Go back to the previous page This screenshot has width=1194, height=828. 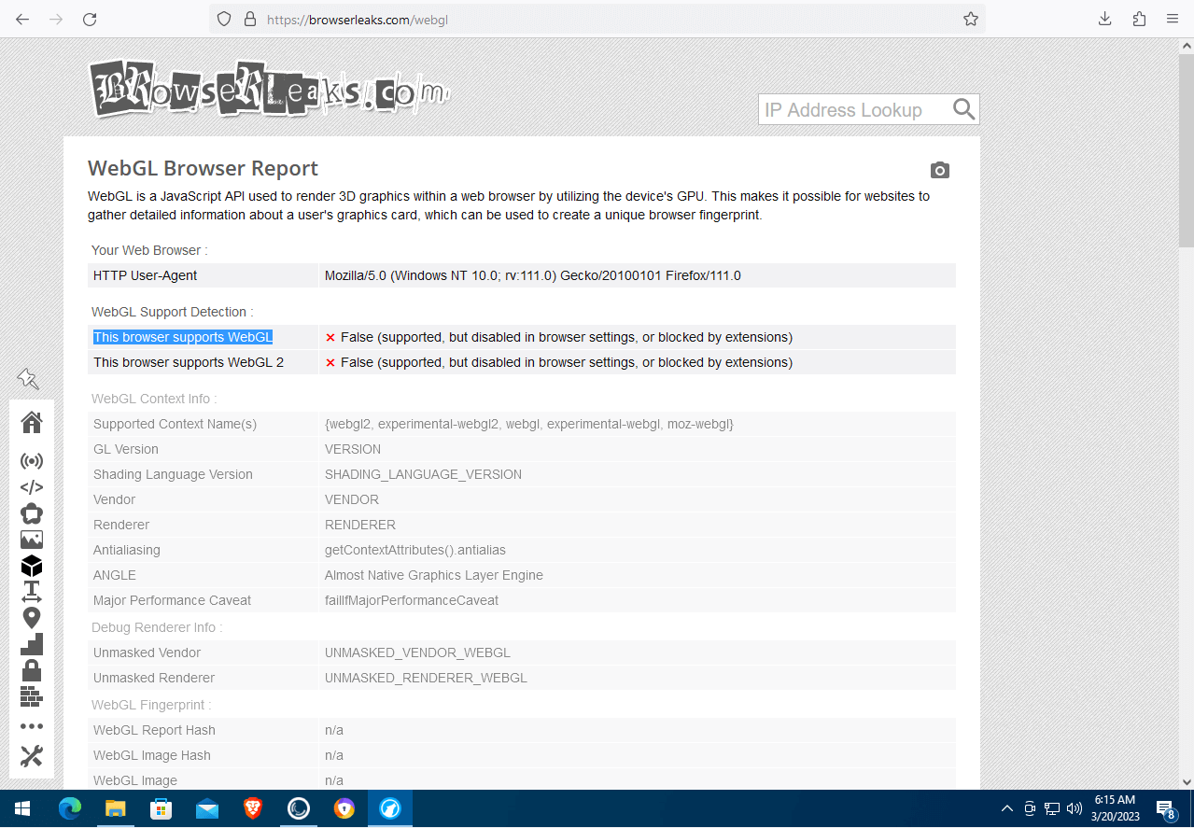22,19
